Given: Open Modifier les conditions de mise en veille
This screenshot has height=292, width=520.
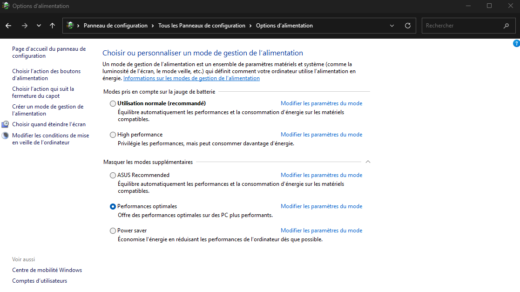Looking at the screenshot, I should click(x=51, y=139).
